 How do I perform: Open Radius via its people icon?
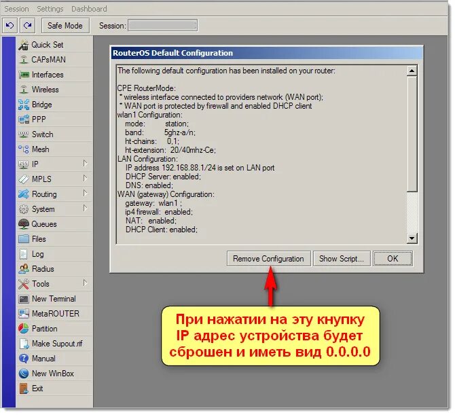click(24, 269)
